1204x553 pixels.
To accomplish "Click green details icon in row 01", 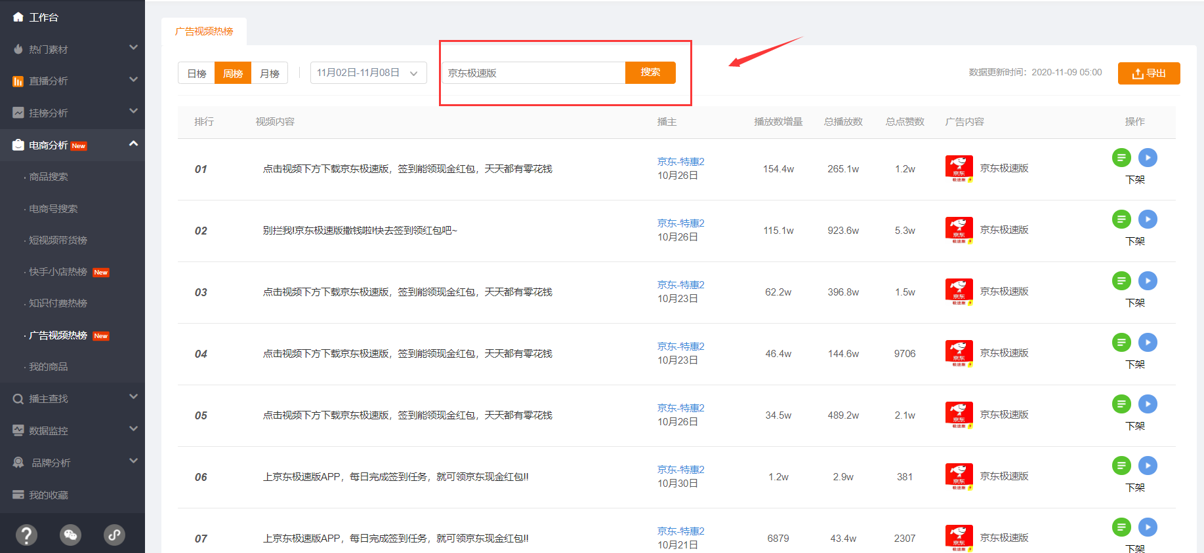I will [1121, 157].
